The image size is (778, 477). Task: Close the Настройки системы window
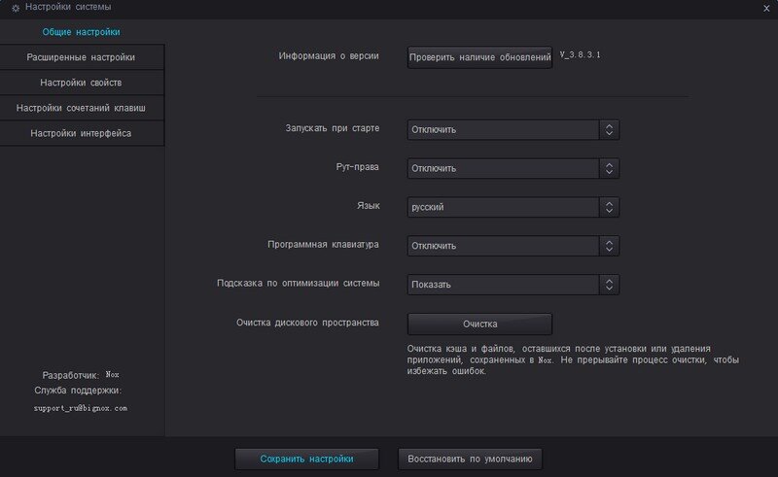coord(766,9)
